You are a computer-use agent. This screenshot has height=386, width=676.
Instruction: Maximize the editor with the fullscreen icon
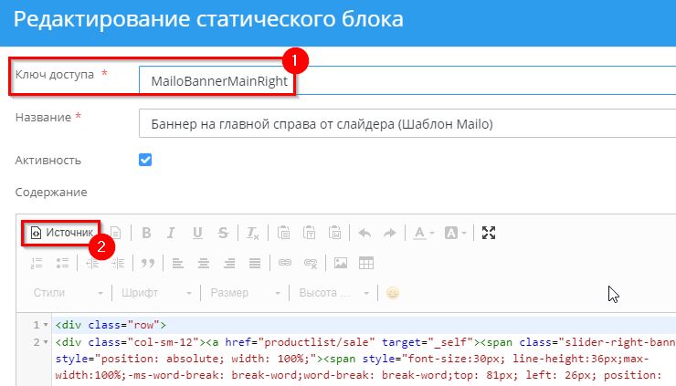click(x=489, y=233)
